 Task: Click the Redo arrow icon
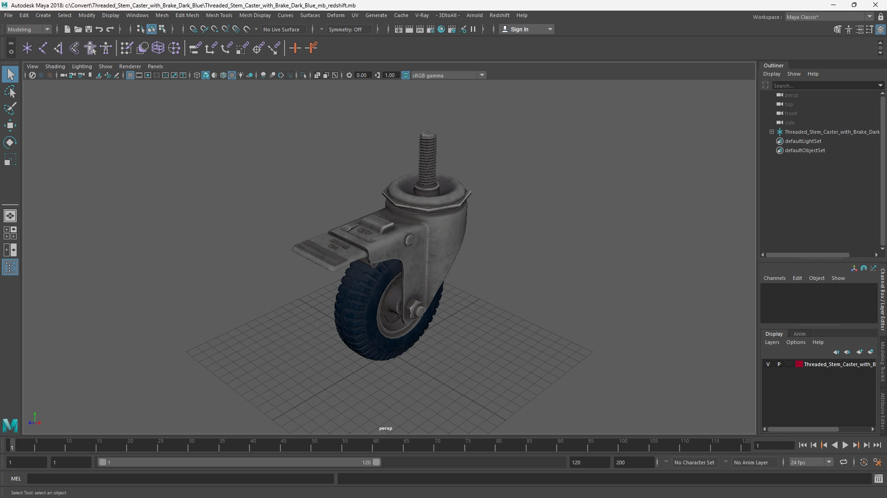(x=110, y=29)
